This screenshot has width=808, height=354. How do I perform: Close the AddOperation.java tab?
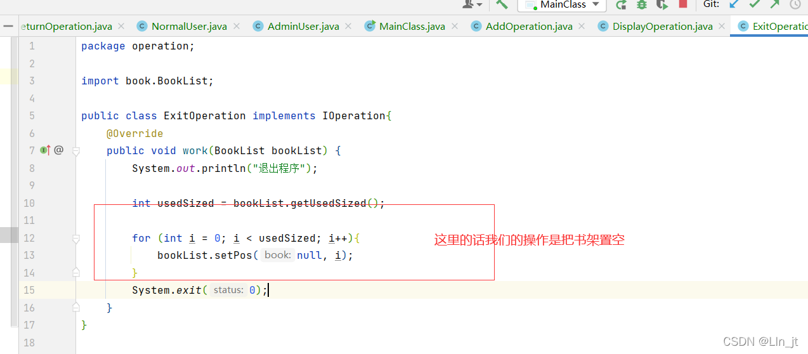[x=582, y=26]
